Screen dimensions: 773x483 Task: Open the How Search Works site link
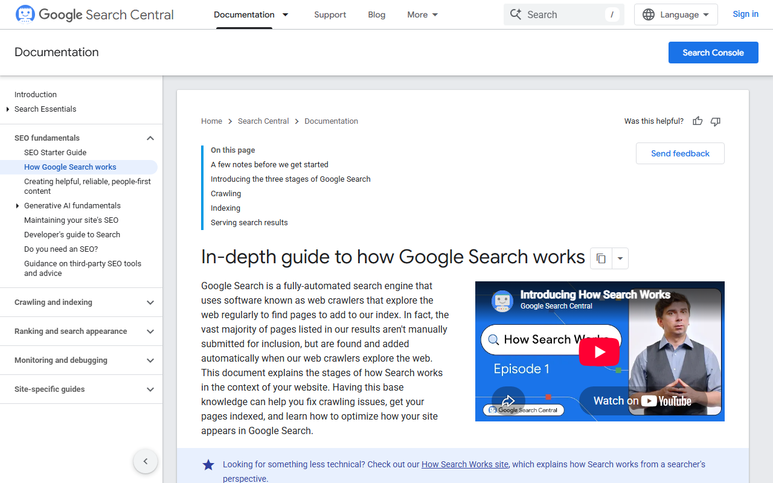(x=465, y=464)
